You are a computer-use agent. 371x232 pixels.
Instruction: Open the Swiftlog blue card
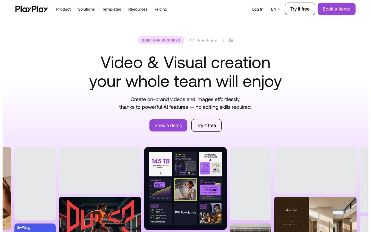[x=35, y=228]
